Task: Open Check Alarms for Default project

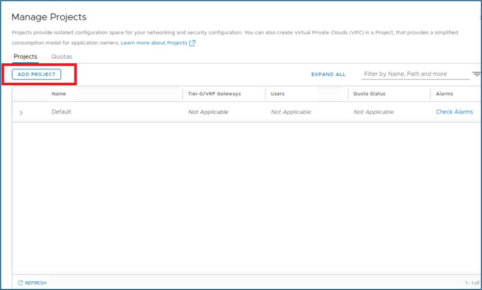Action: [454, 112]
